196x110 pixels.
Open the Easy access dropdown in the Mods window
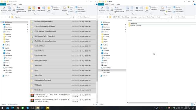154,9
